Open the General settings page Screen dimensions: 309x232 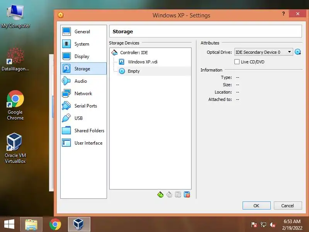[83, 32]
